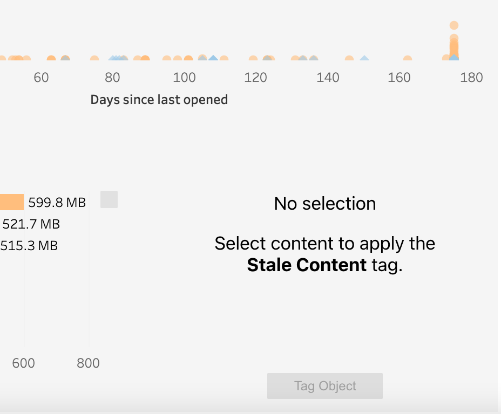Click the 600 tick on the size axis
This screenshot has height=414, width=501.
[x=23, y=363]
